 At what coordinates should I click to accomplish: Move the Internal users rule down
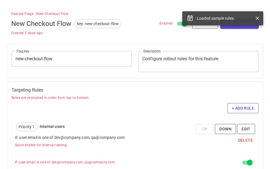click(225, 129)
